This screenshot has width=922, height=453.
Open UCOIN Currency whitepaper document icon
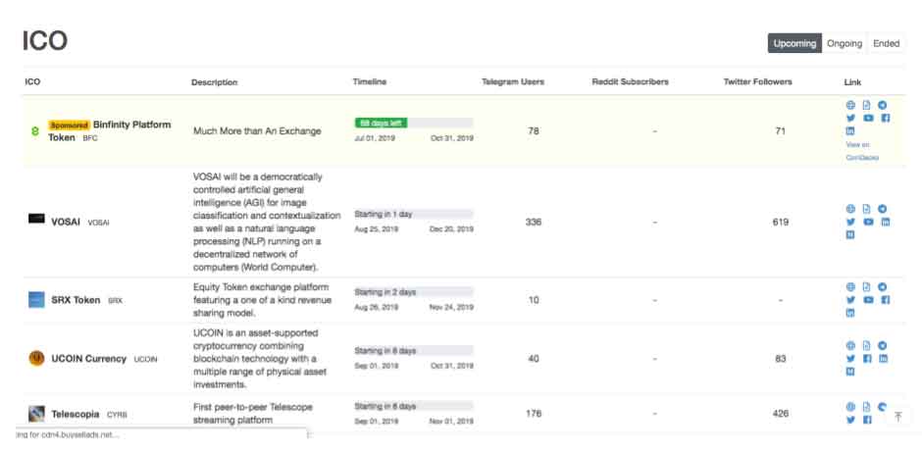coord(866,346)
